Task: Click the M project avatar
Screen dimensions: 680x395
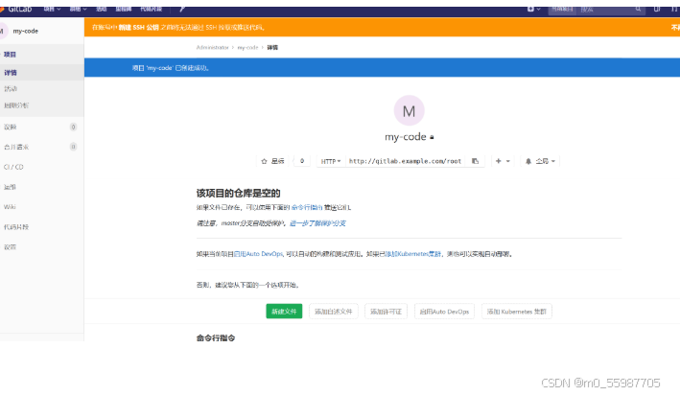Action: 409,110
